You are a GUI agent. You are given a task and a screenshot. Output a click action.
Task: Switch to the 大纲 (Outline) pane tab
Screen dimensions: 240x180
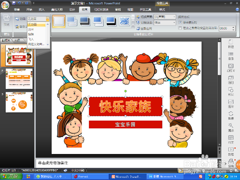17,40
